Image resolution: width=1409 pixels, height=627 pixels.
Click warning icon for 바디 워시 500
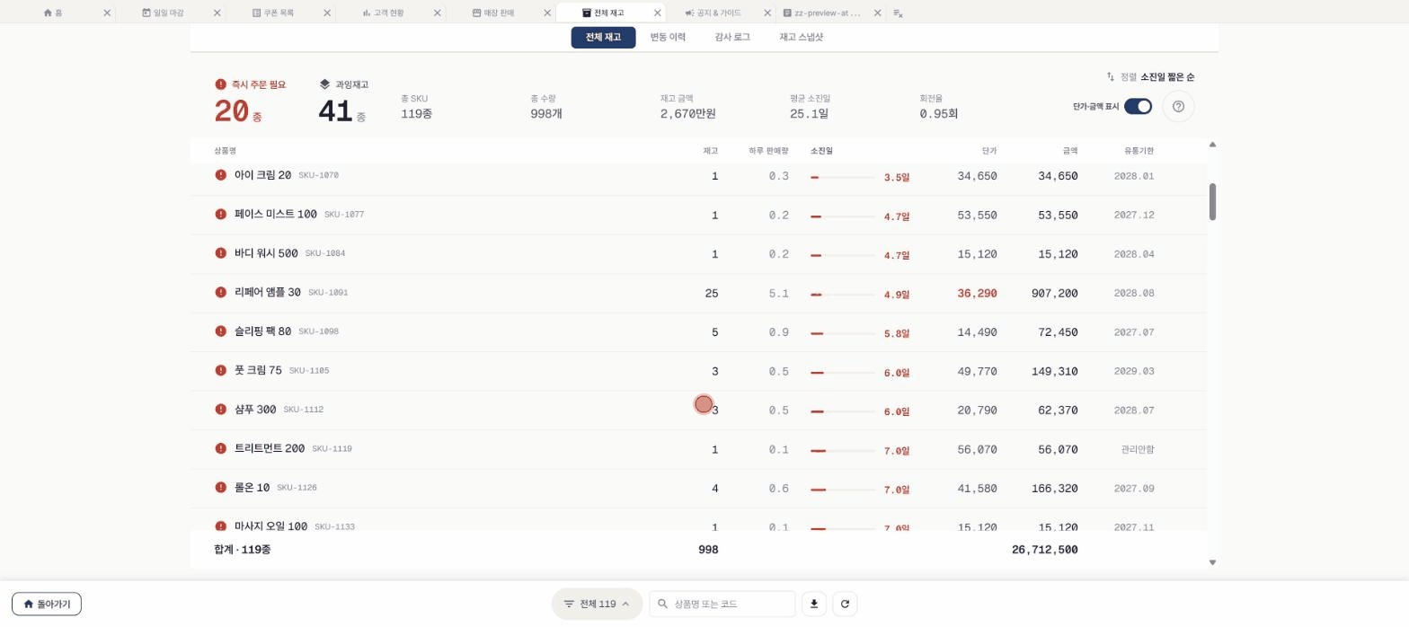(x=220, y=253)
